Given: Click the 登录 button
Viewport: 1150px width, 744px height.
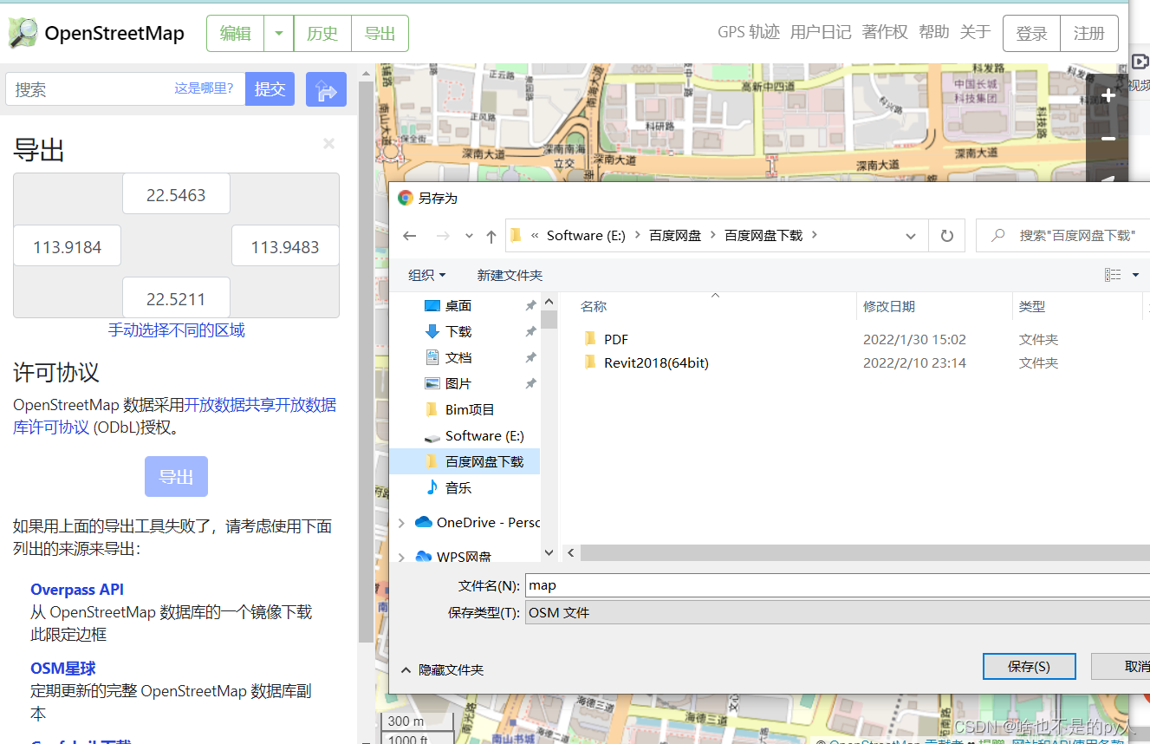Looking at the screenshot, I should click(1031, 33).
